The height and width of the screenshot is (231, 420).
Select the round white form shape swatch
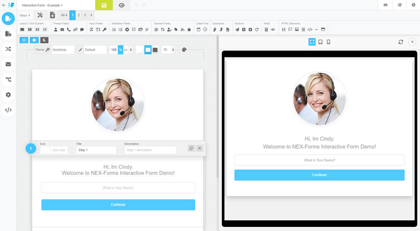point(139,50)
